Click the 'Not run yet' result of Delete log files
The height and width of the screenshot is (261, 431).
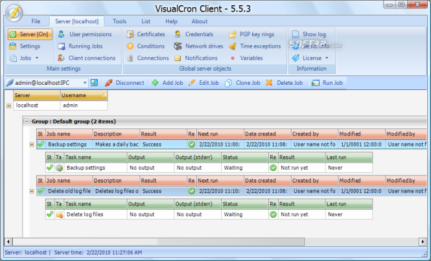(301, 214)
